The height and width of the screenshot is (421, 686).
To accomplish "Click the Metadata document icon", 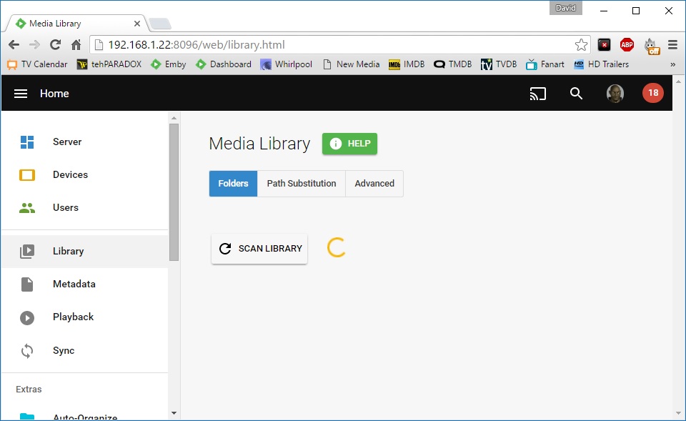I will click(x=27, y=284).
